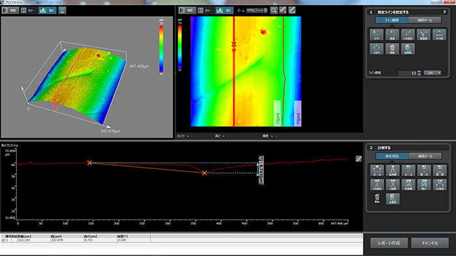Uncheck measurement row 1 checkbox in results table
456x256 pixels.
coord(3,240)
